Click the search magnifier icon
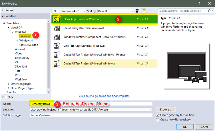Viewport: 215px width, 131px height. [x=209, y=11]
